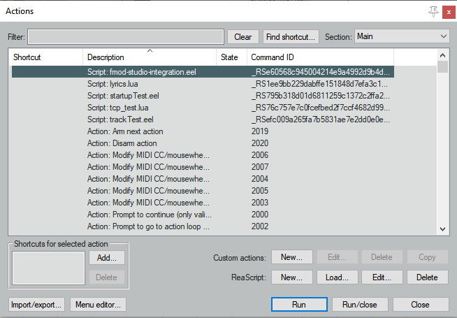Create a New custom action

point(291,257)
